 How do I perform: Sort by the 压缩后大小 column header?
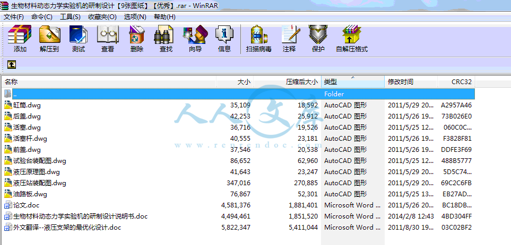coord(288,82)
